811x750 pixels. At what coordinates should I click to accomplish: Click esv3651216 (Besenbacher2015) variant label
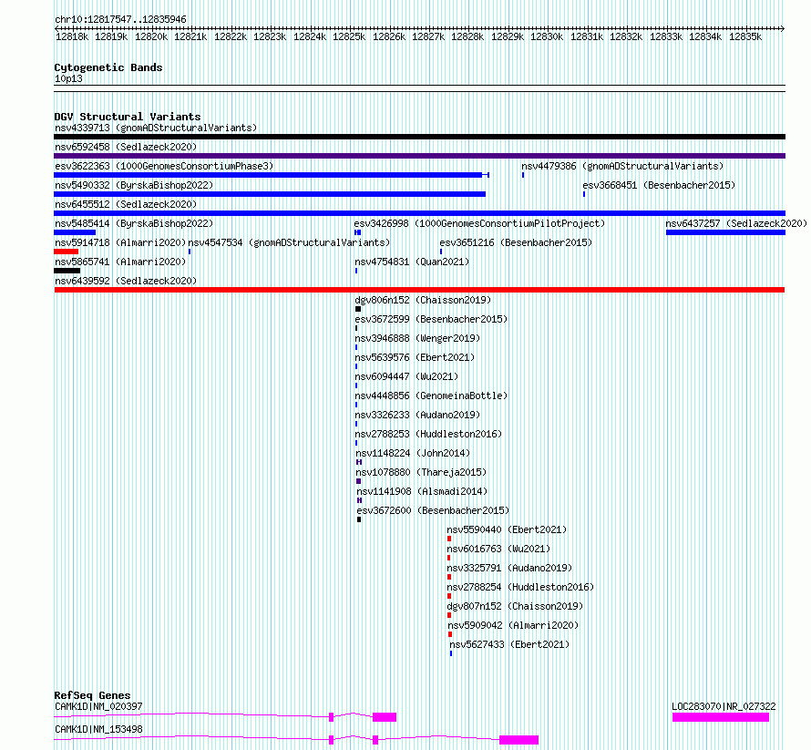tap(516, 242)
